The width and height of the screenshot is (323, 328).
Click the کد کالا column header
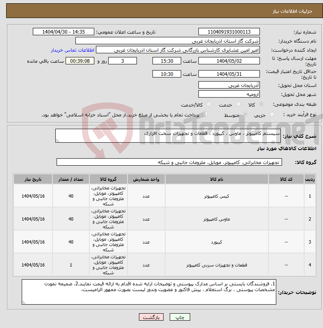[286, 179]
